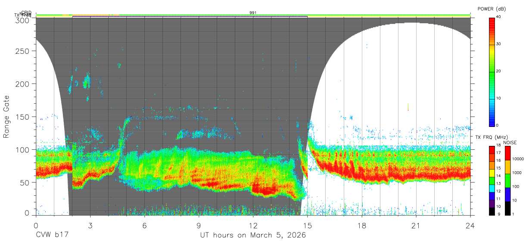Click the x-axis tick label '18'

pos(362,225)
